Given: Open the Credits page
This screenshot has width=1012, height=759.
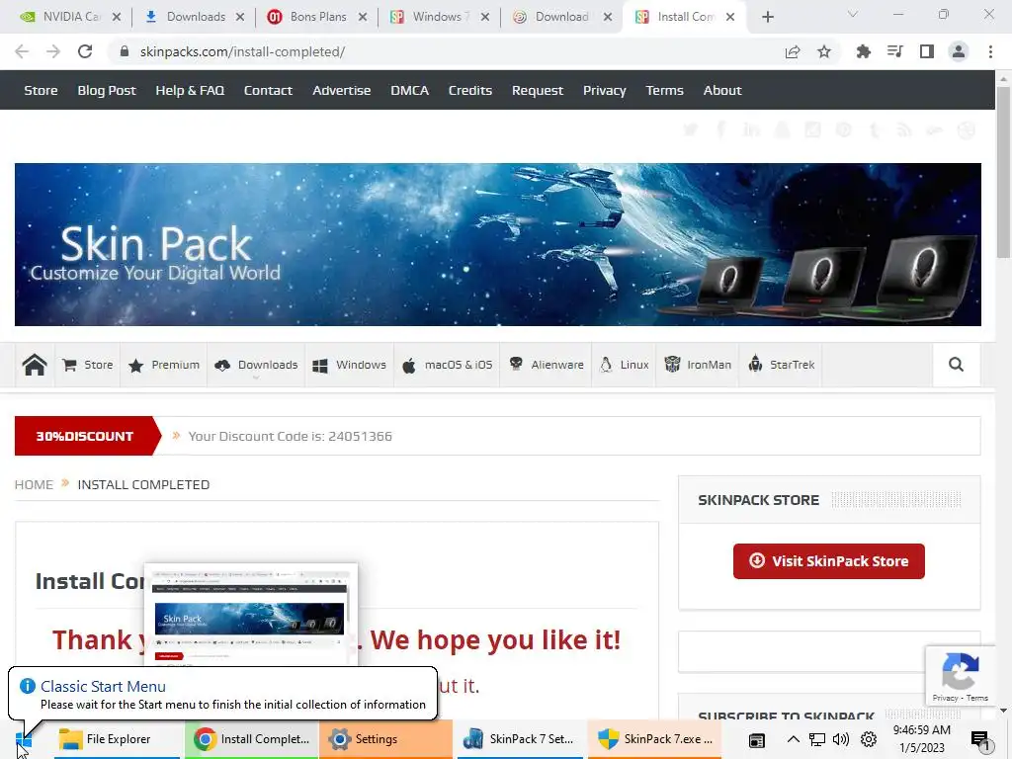Looking at the screenshot, I should [469, 90].
